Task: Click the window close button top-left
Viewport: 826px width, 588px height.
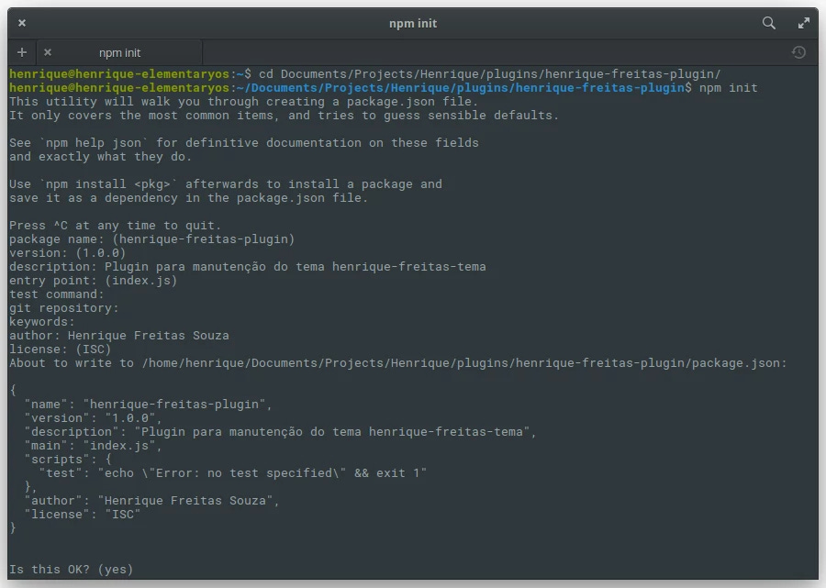Action: [21, 23]
